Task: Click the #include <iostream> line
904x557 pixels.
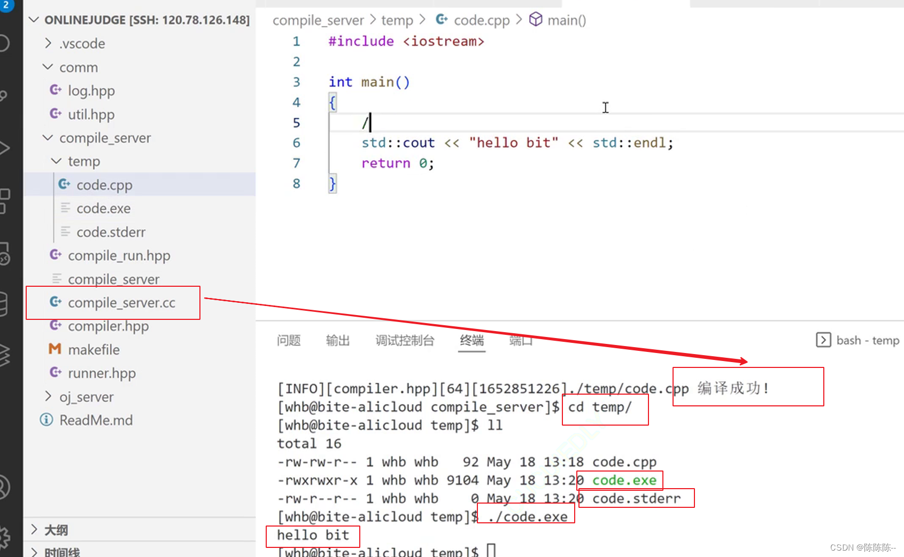Action: [406, 42]
